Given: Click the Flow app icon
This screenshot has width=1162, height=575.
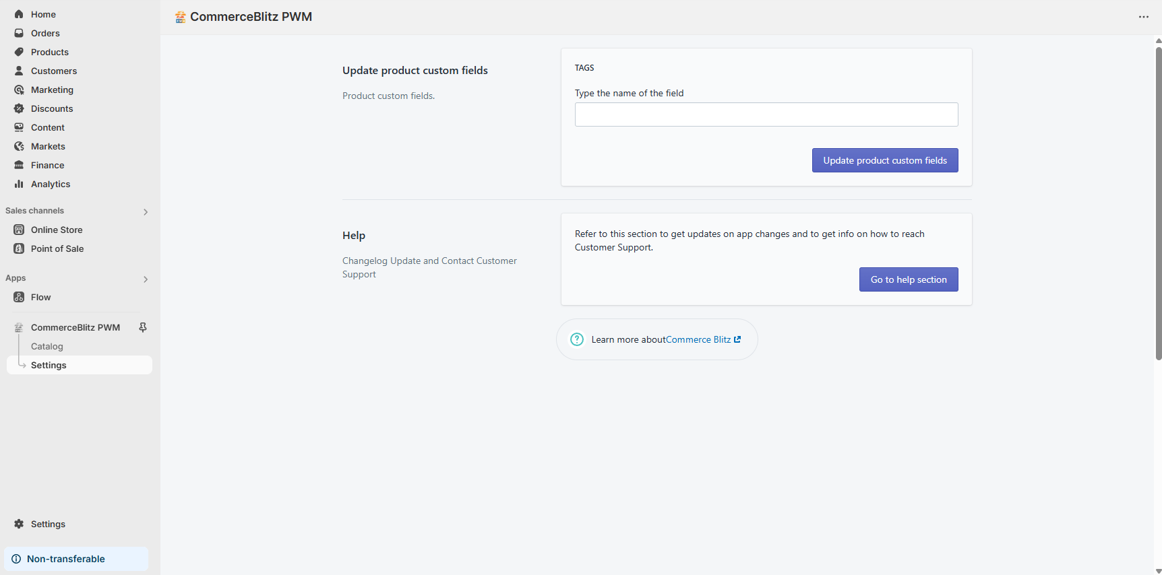Looking at the screenshot, I should 19,297.
